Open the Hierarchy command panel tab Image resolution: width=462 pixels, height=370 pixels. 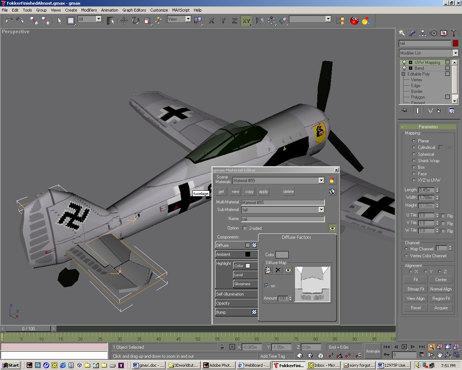(423, 33)
